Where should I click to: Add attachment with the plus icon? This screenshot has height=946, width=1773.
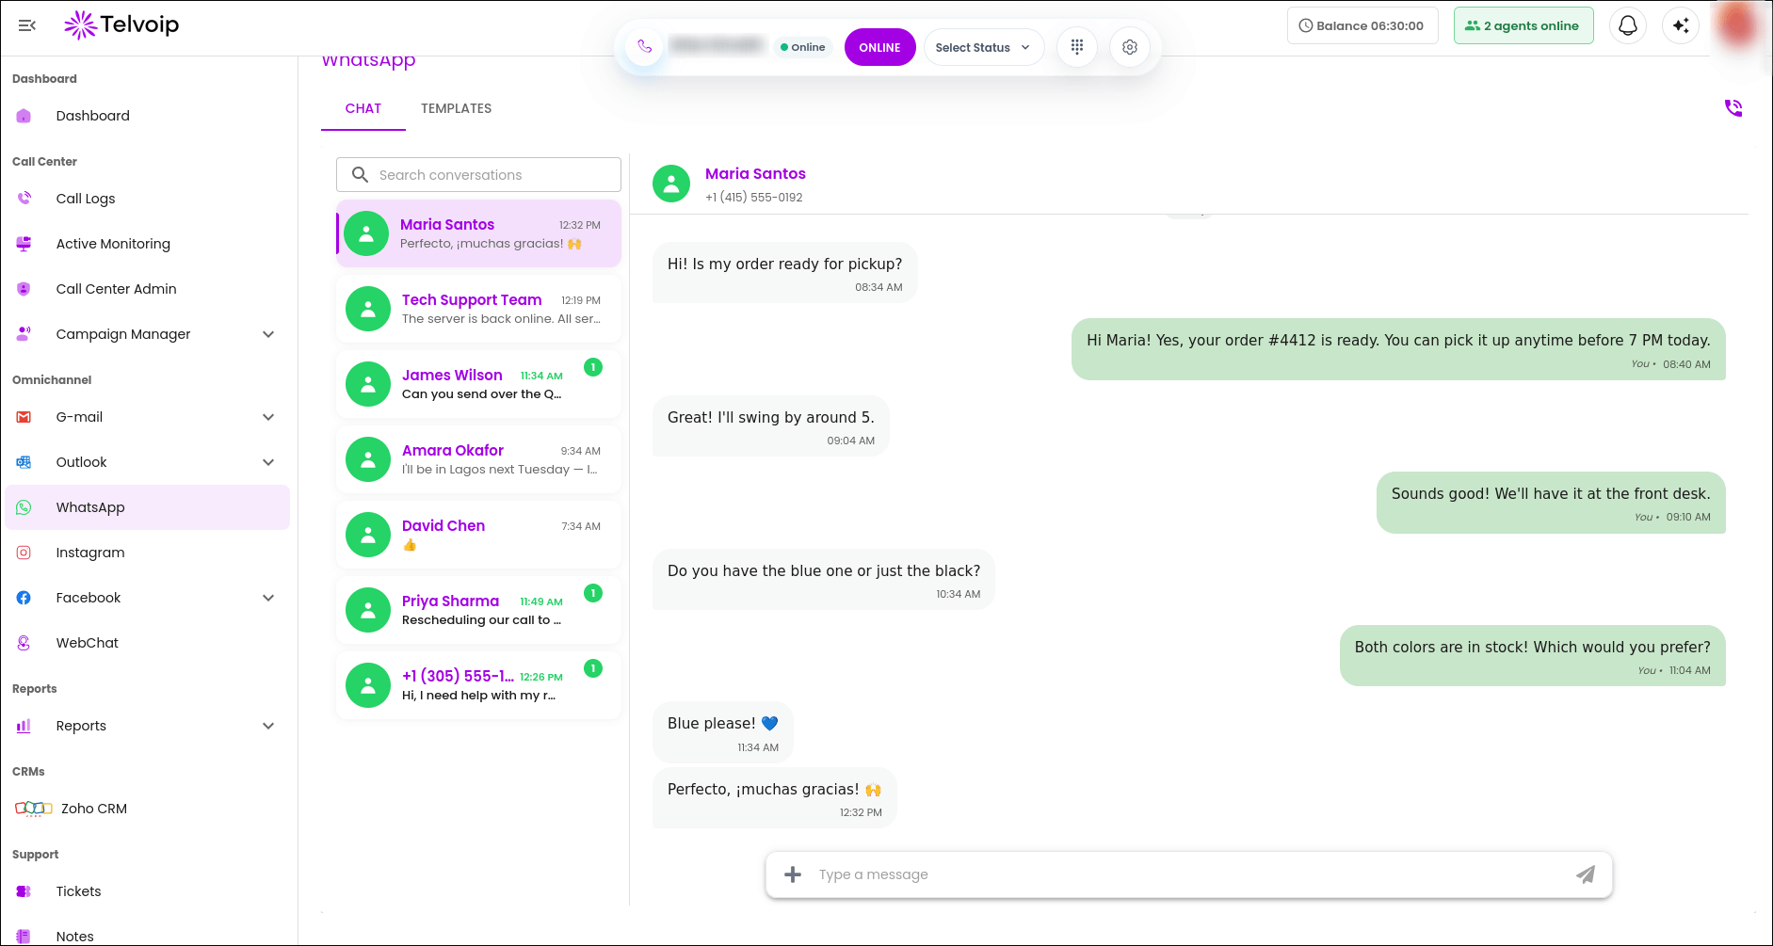[793, 874]
